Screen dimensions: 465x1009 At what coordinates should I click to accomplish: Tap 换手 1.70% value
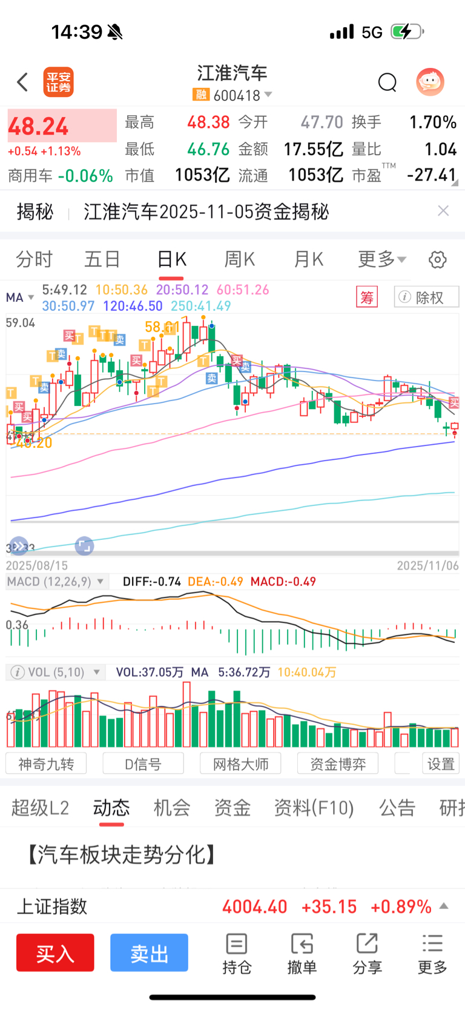point(433,122)
